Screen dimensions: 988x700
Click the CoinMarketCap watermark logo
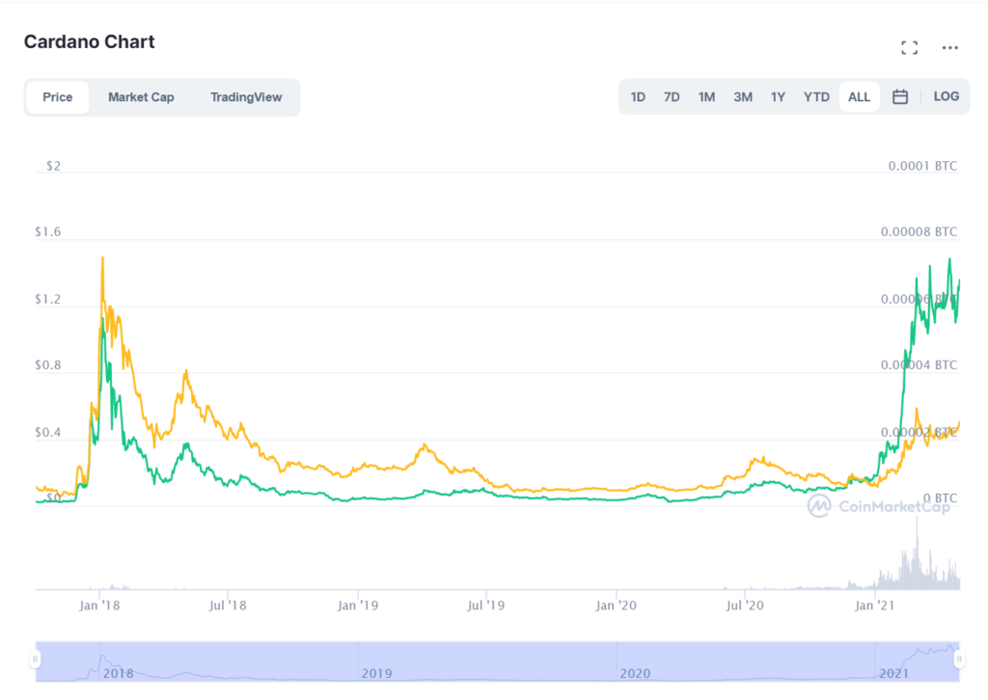879,506
